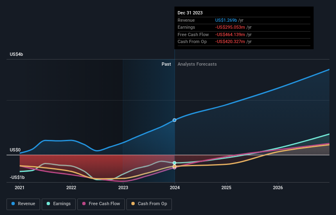Click the Past section label

(166, 64)
